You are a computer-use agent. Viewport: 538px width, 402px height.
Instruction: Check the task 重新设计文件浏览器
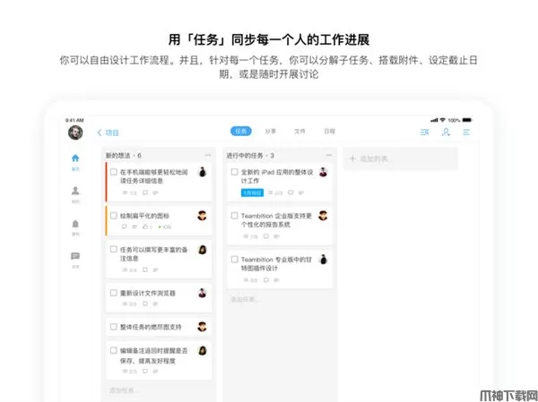114,293
